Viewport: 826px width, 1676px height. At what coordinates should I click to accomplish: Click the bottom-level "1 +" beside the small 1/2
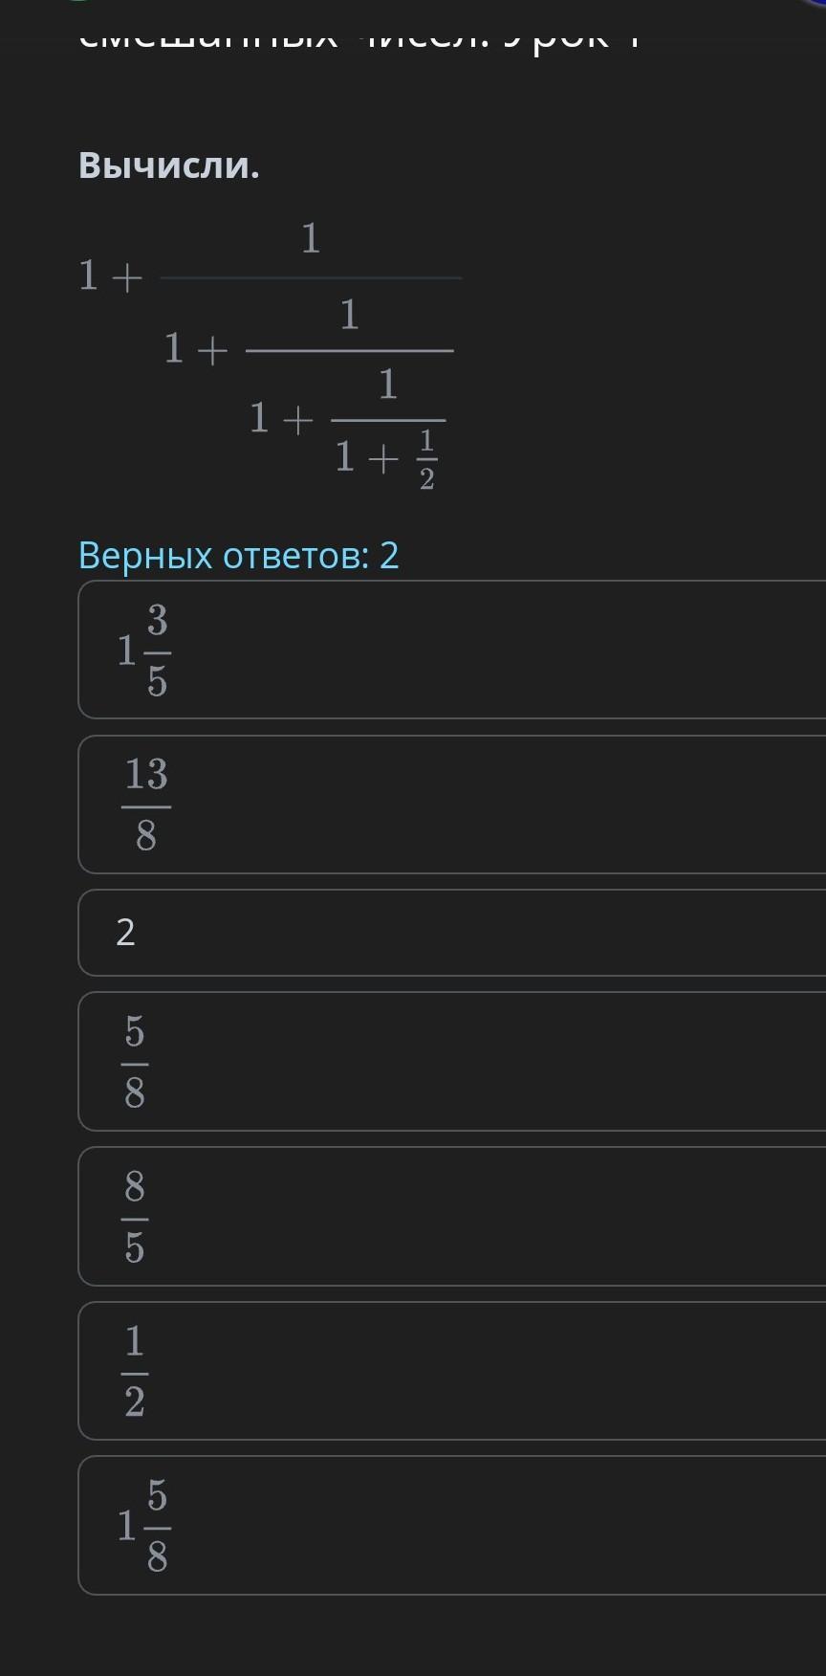pos(366,459)
